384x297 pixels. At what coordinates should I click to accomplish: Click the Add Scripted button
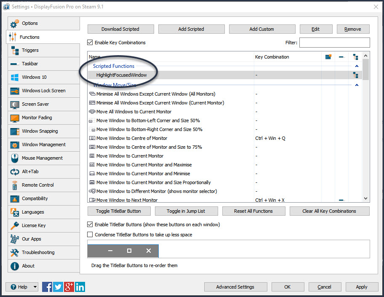point(191,29)
